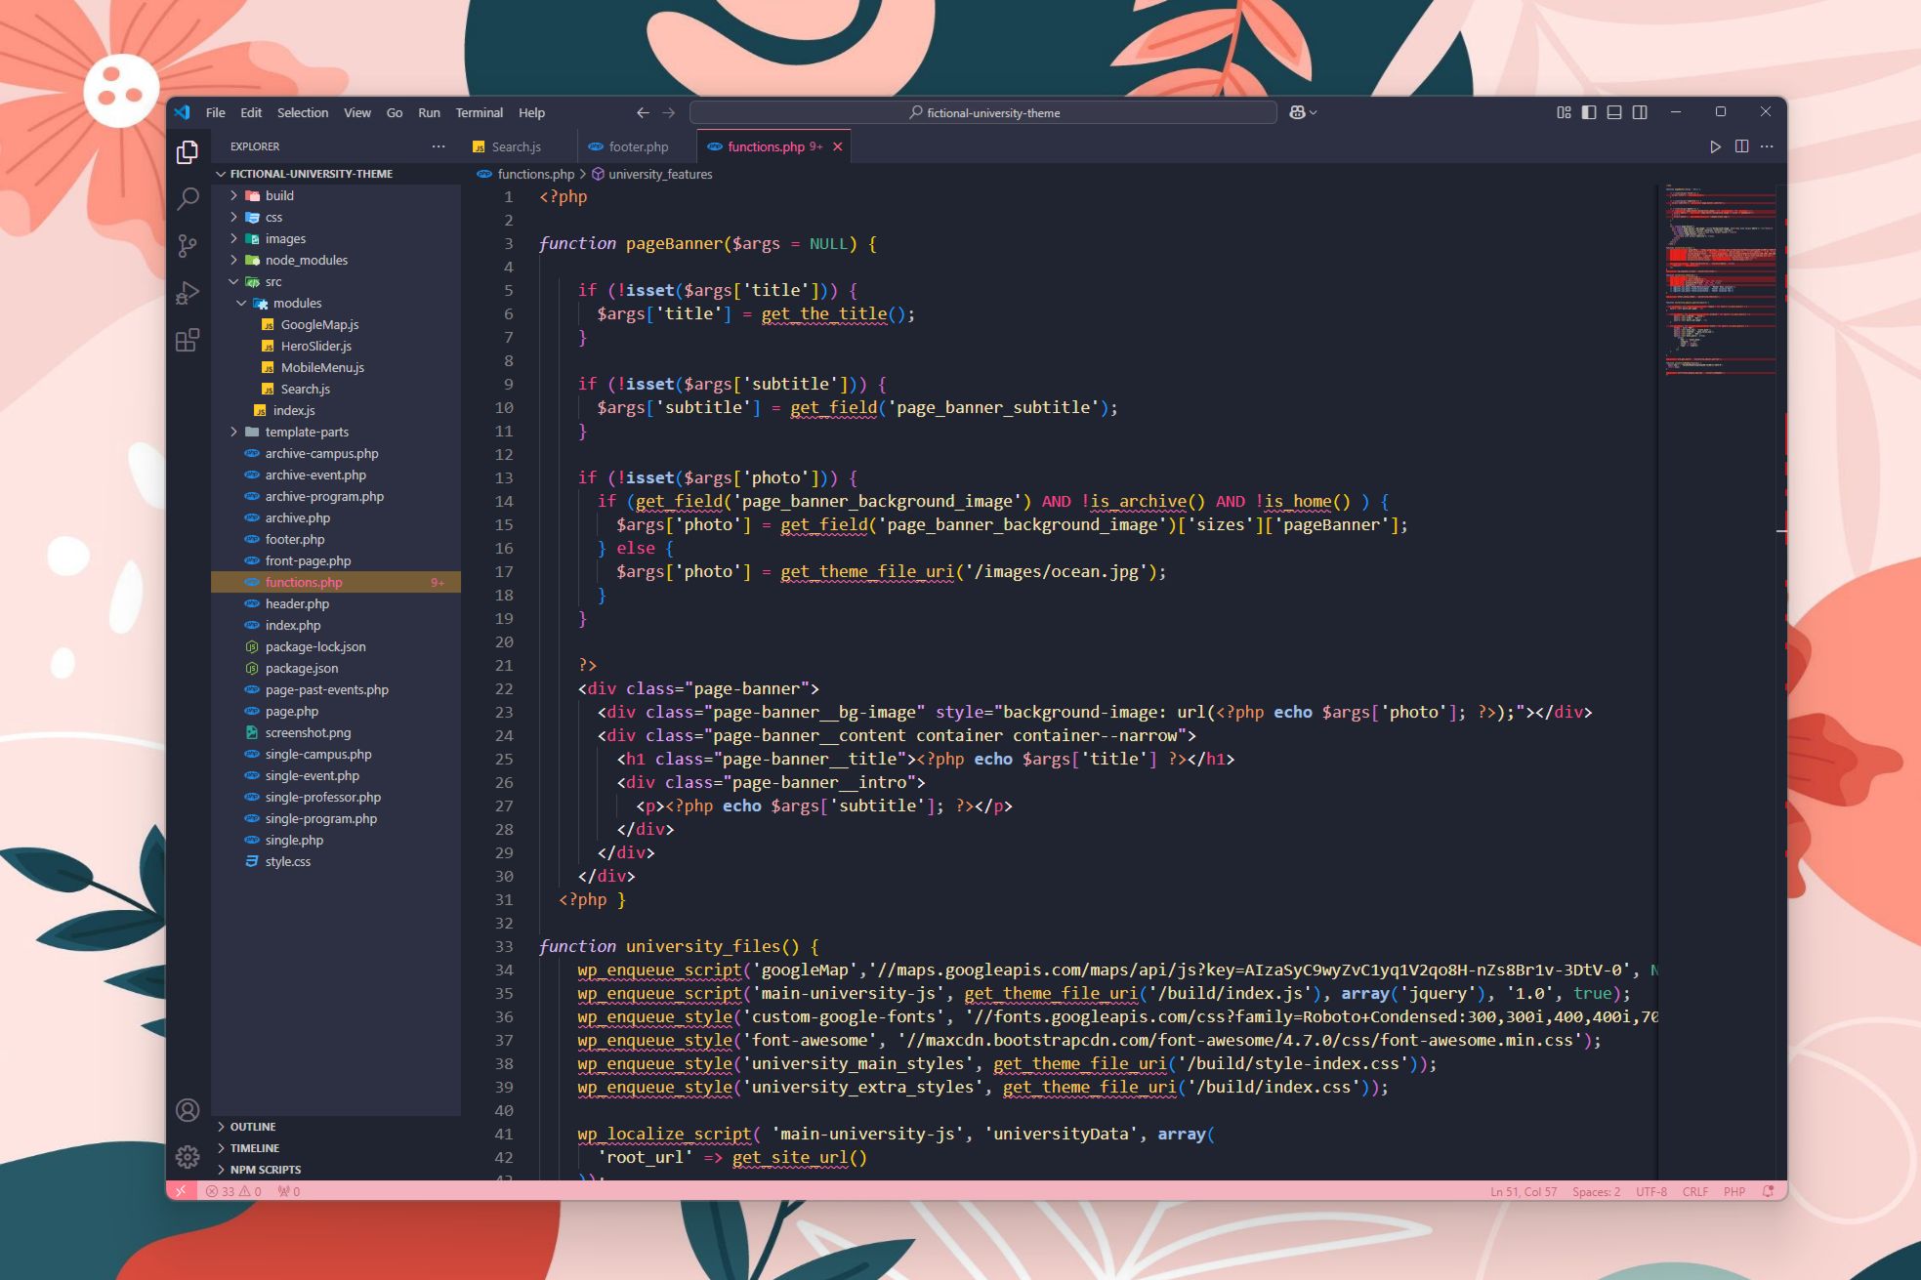Click the Help menu in menu bar

pos(530,111)
